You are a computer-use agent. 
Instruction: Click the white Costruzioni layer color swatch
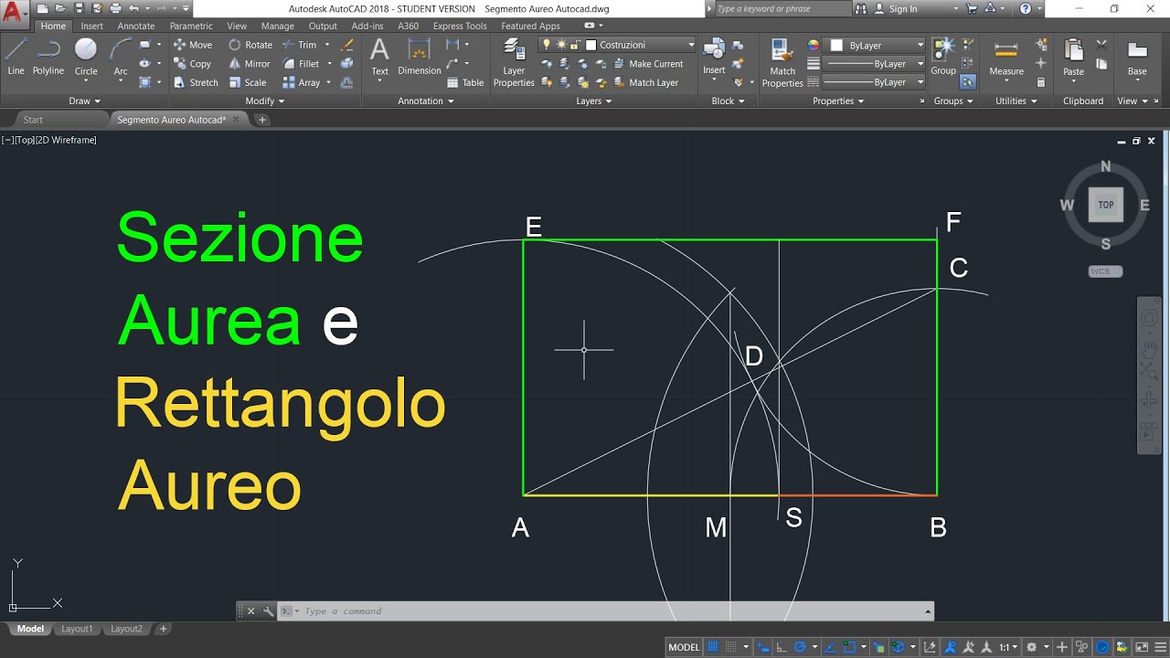click(x=590, y=45)
